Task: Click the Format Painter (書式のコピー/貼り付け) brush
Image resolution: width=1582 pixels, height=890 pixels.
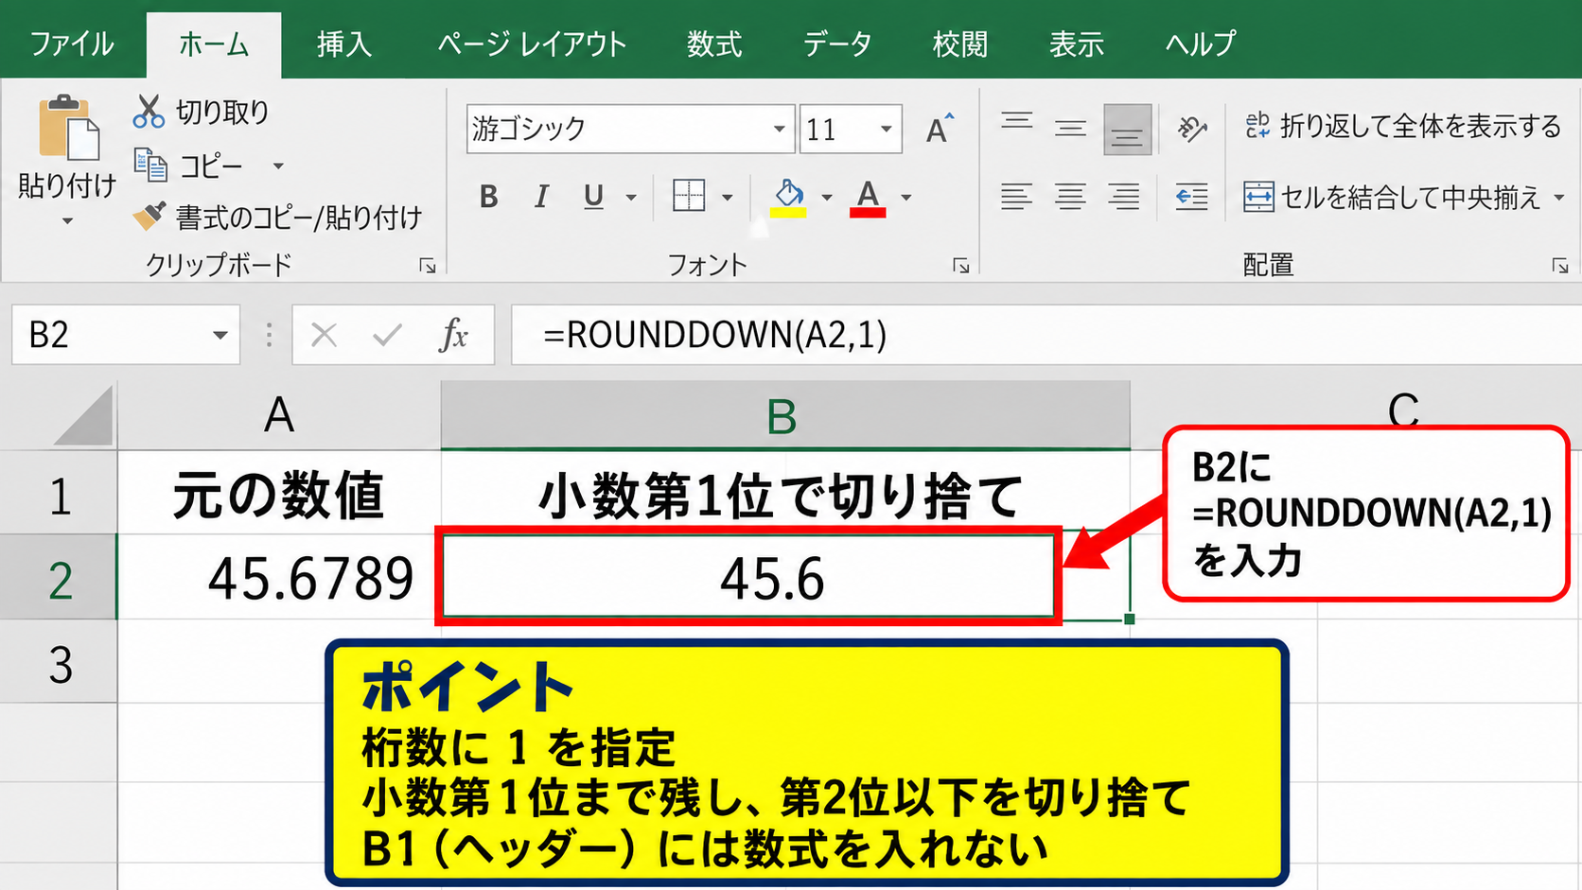Action: click(x=149, y=217)
